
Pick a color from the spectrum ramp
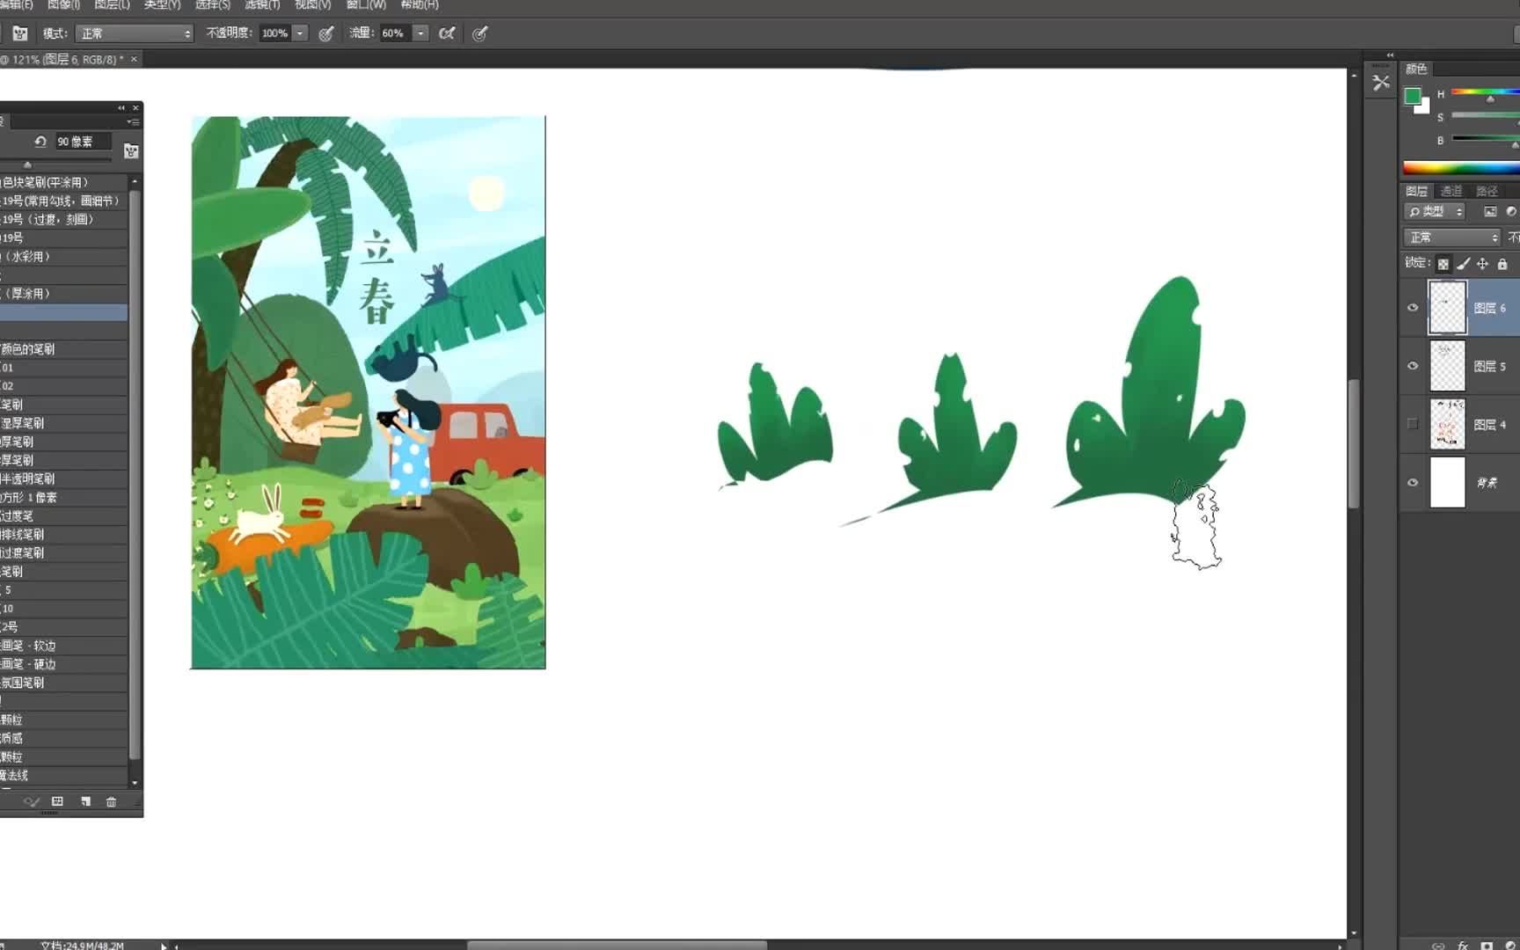pyautogui.click(x=1461, y=168)
